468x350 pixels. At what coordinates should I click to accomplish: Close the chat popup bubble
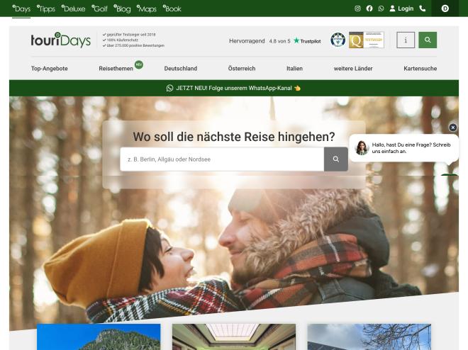(x=453, y=128)
